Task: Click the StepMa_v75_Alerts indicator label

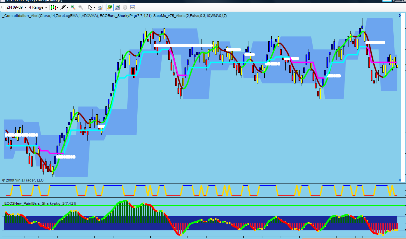Action: [x=190, y=16]
